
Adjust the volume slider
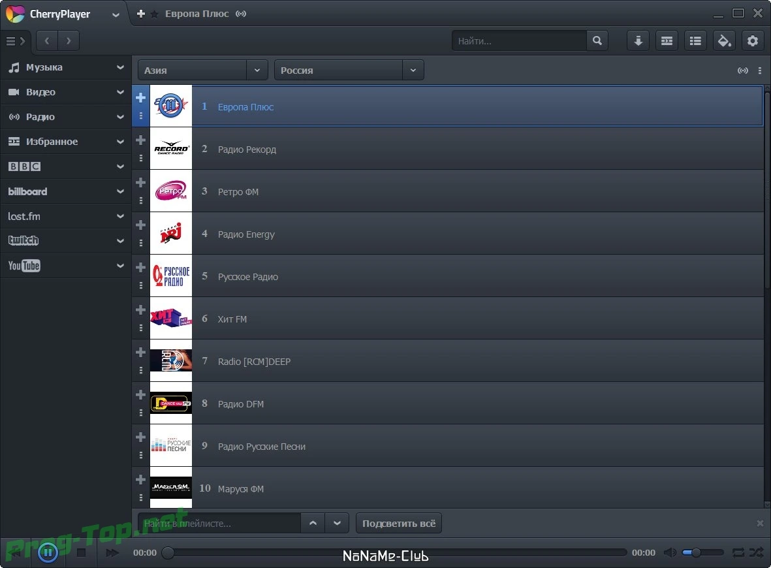pos(703,553)
